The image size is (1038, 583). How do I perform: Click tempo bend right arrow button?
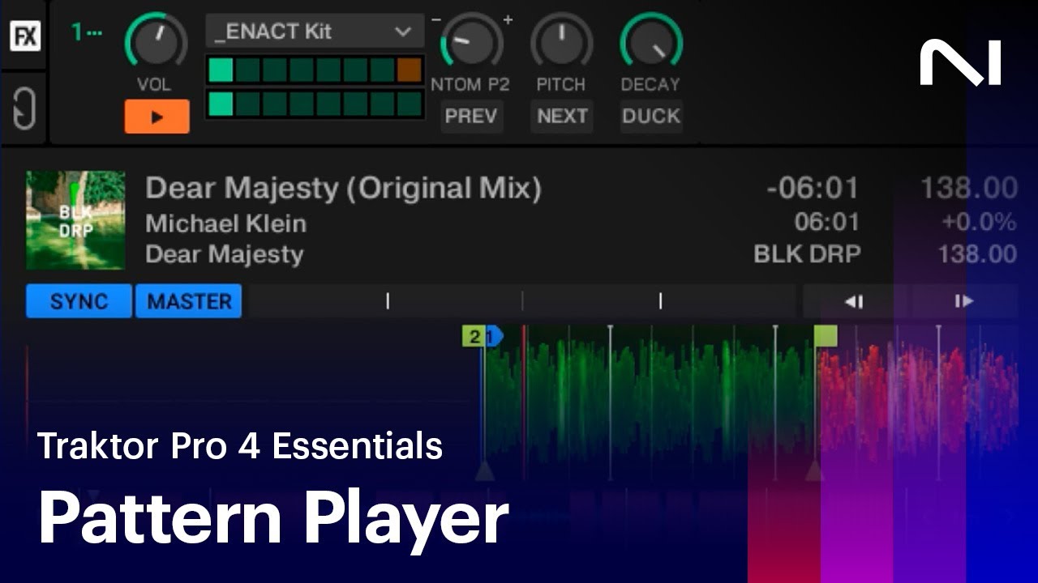[964, 301]
